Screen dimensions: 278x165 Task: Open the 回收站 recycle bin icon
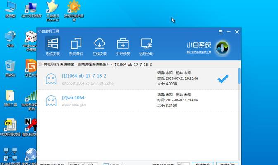[10, 68]
